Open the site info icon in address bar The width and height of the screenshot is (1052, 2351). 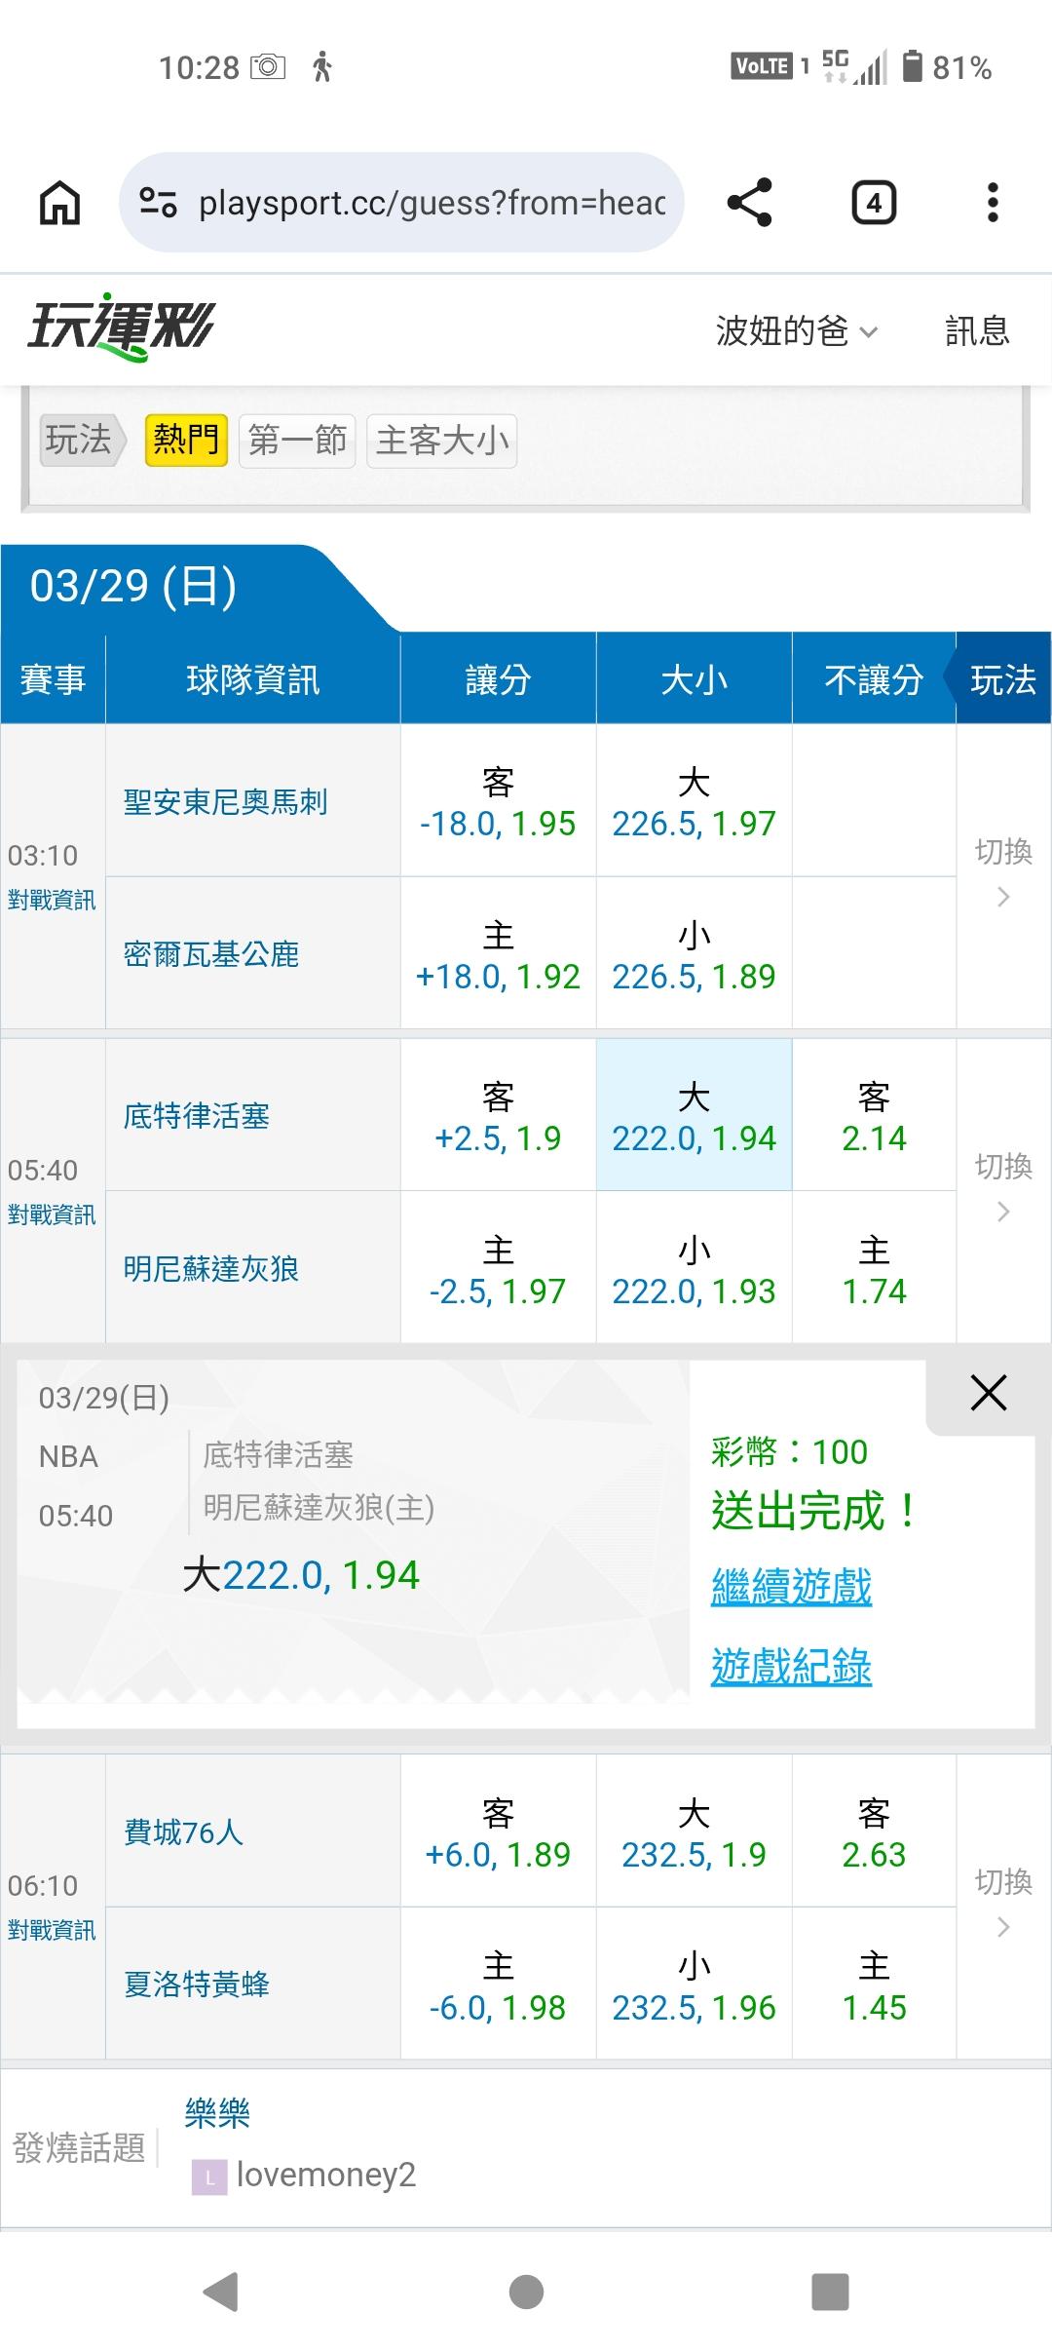coord(158,203)
